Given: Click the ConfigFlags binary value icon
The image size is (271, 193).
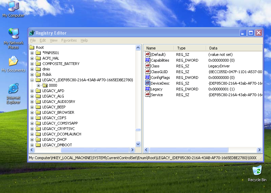Looking at the screenshot, I should click(147, 78).
